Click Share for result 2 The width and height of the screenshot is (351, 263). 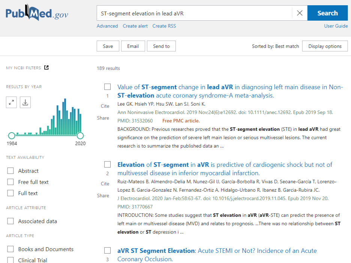pos(103,195)
